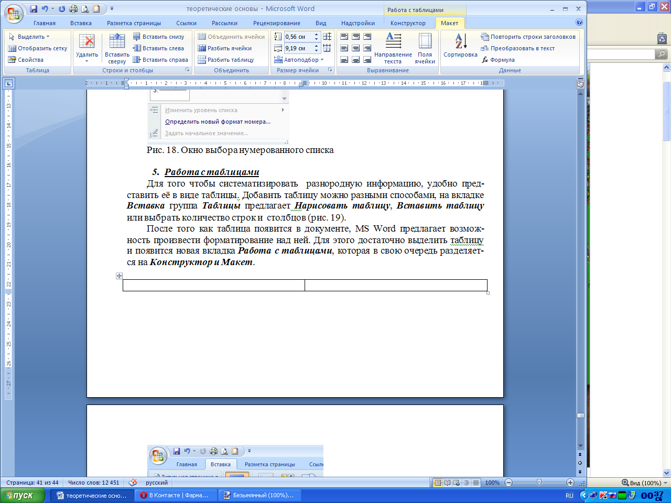Save the document from Quick Access toolbar
Screen dimensions: 671x503
click(x=34, y=9)
